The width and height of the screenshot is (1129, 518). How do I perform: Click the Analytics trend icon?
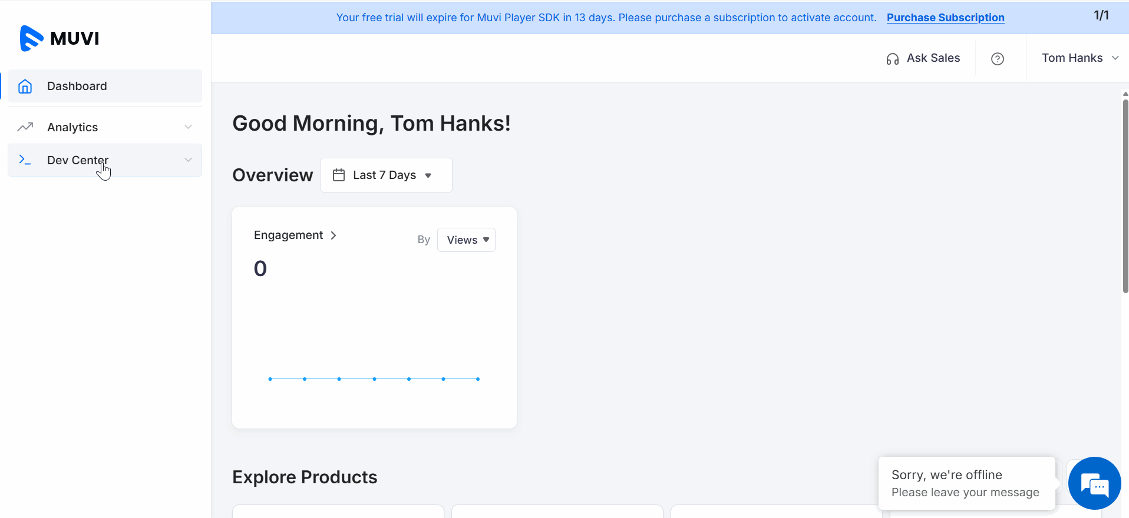click(25, 127)
